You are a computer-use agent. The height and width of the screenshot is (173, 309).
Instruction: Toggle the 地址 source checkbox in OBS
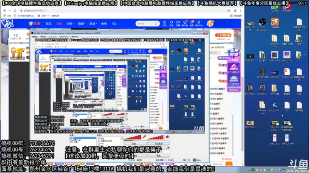(99, 138)
